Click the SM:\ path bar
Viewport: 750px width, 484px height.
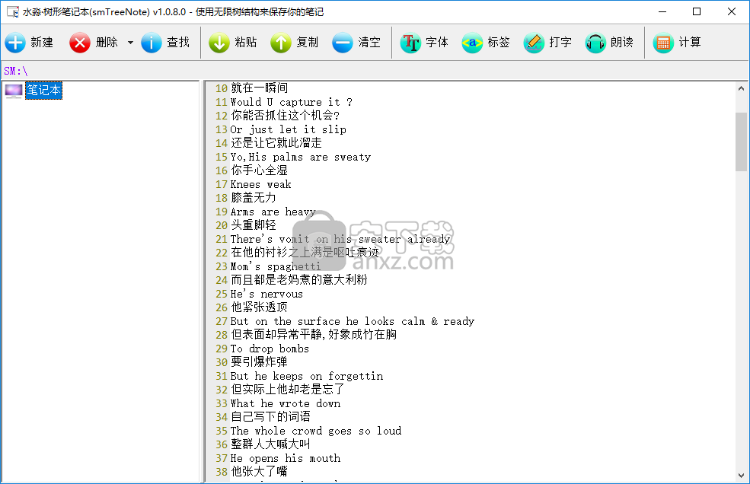(375, 72)
